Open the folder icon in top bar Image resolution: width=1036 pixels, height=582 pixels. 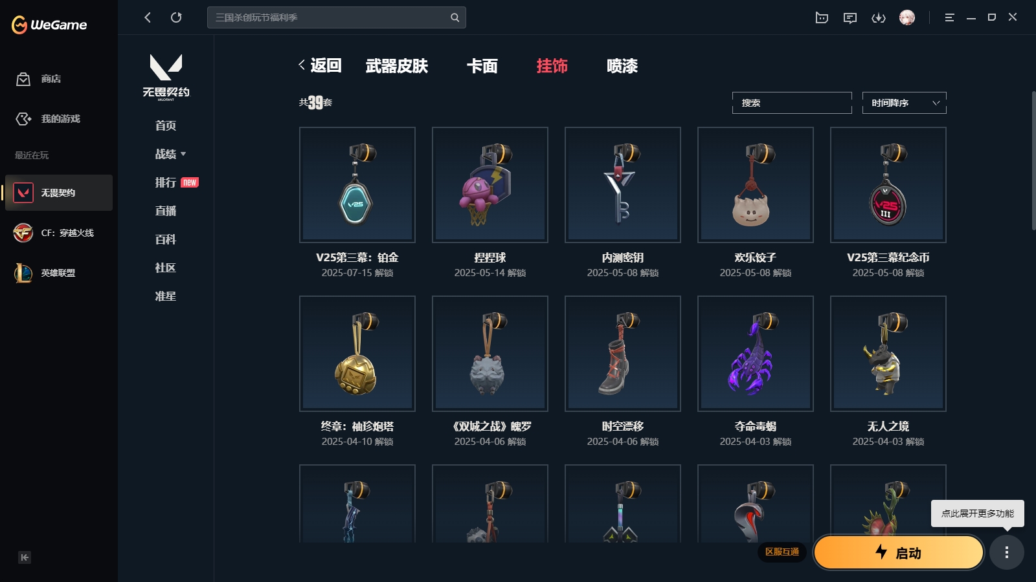(x=822, y=18)
